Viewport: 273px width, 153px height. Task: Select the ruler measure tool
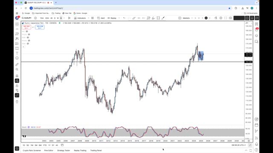click(x=17, y=65)
